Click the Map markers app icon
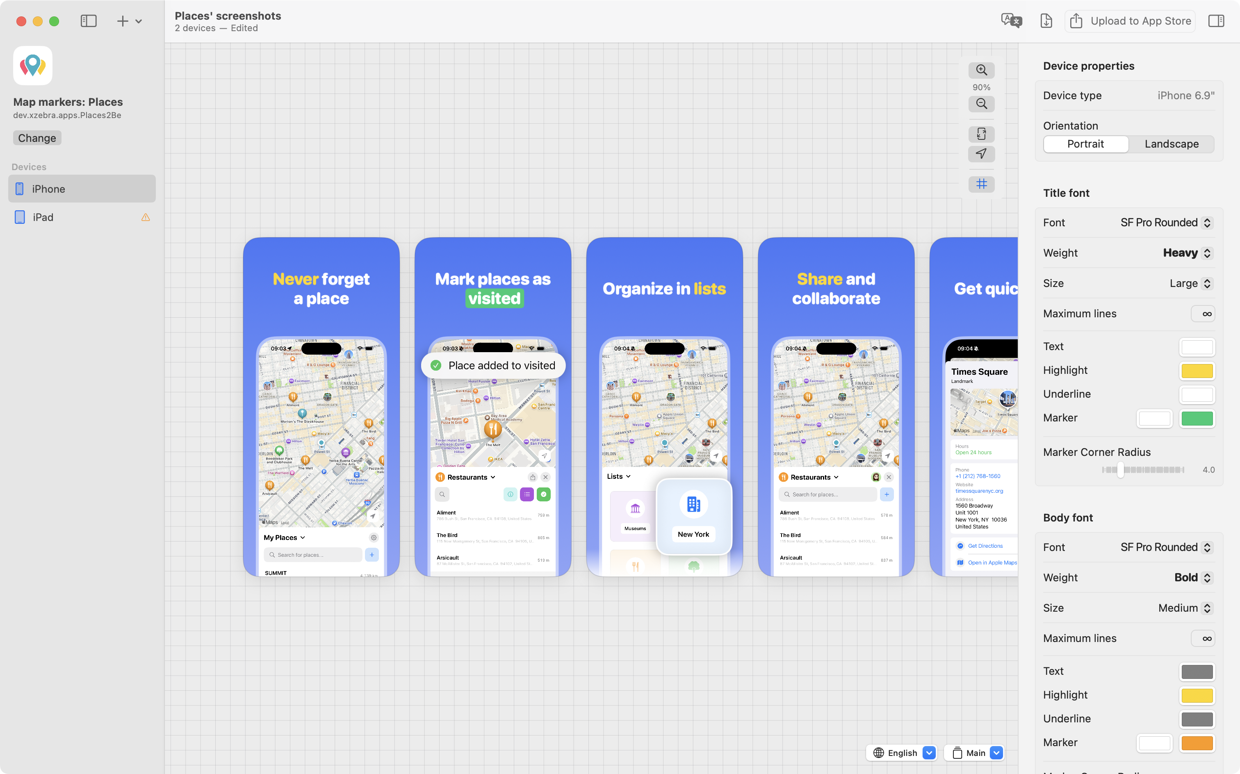 click(33, 66)
